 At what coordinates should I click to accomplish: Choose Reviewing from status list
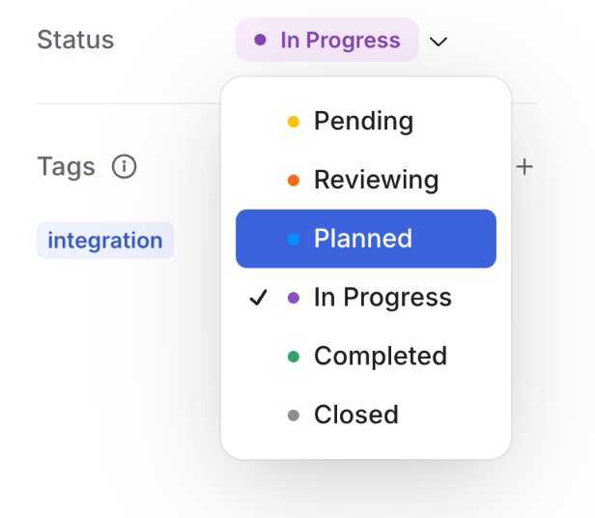tap(376, 180)
